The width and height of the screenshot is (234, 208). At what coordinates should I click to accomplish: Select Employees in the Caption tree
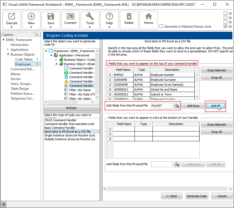coord(23,64)
